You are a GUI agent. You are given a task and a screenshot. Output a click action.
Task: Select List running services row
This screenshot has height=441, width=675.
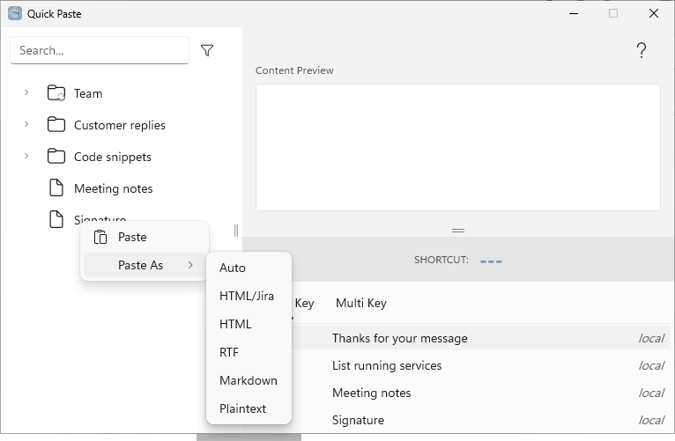(x=481, y=366)
